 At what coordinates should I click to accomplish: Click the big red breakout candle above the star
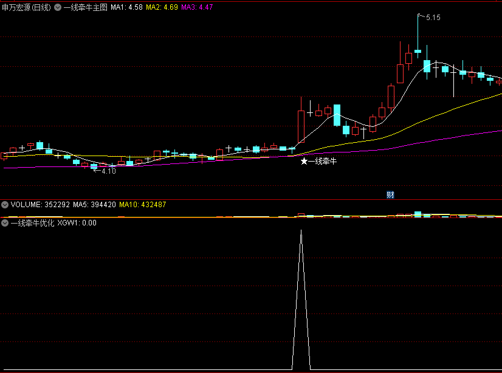point(301,126)
